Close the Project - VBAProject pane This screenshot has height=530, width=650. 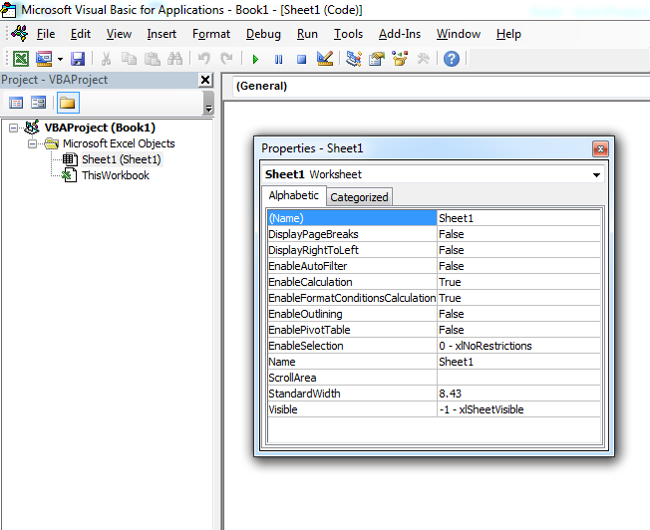(x=205, y=80)
